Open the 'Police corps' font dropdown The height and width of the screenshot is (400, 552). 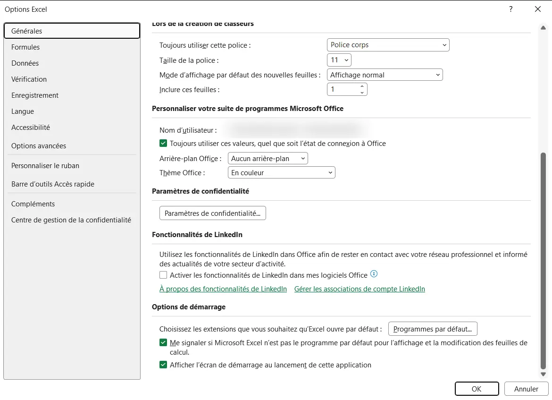tap(388, 45)
